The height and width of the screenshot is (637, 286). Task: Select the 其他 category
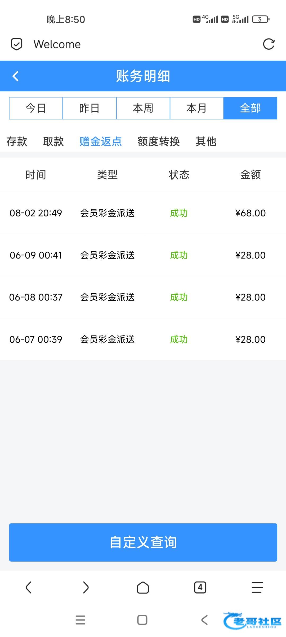click(206, 141)
